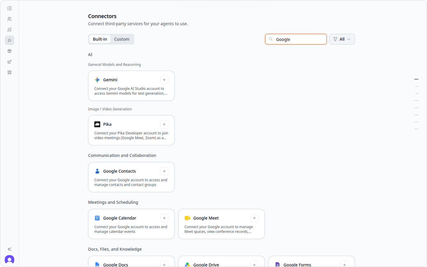Click the sparkle icon near the sidebar bottom
The image size is (427, 267).
[9, 249]
